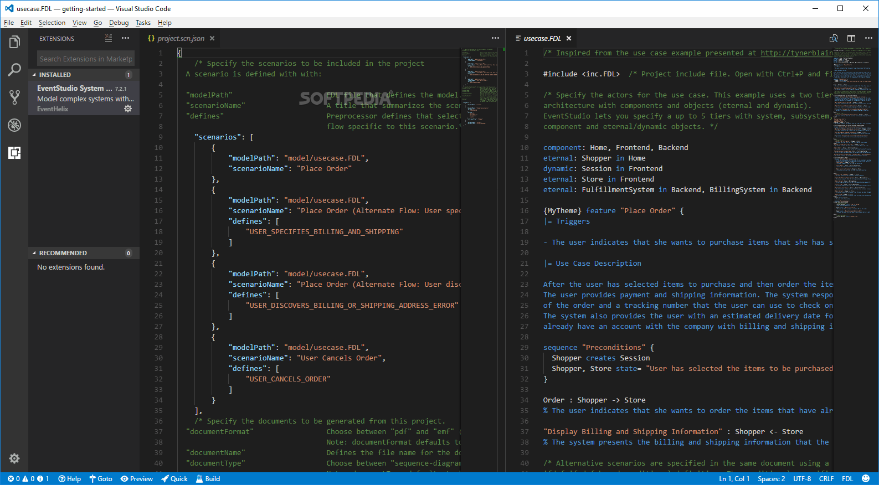The image size is (879, 485).
Task: Open the Explorer view in activity bar
Action: click(x=14, y=42)
